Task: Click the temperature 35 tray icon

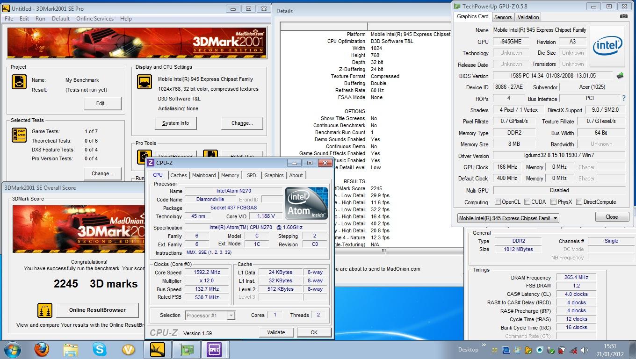Action: click(495, 350)
